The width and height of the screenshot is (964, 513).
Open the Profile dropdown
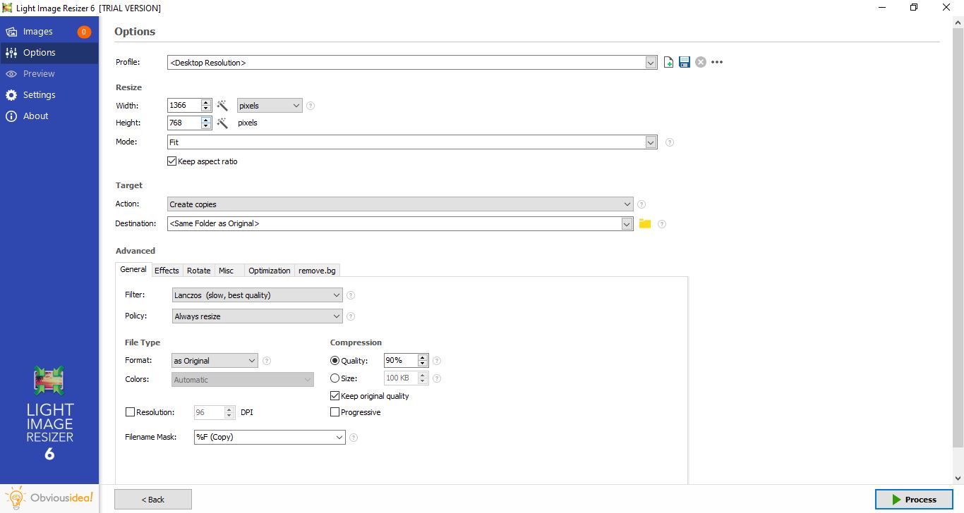pyautogui.click(x=412, y=63)
